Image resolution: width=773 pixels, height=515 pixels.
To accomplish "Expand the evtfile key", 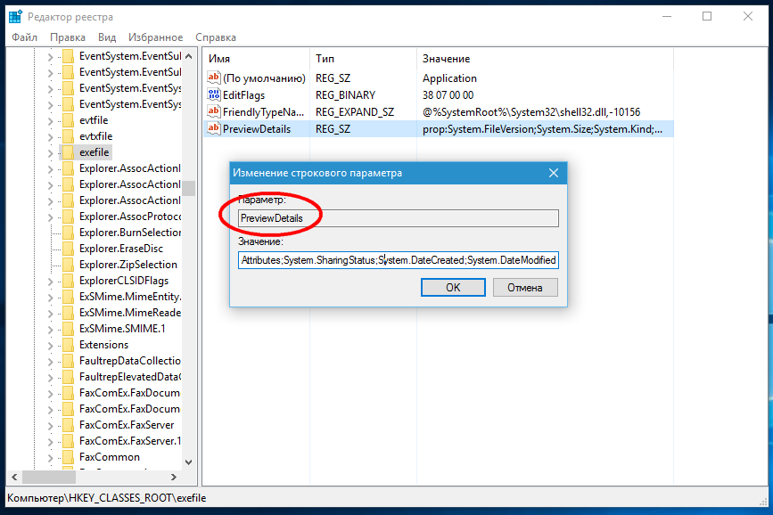I will (x=50, y=121).
